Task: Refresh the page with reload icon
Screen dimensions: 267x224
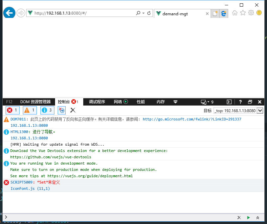Action: (x=149, y=13)
